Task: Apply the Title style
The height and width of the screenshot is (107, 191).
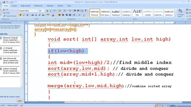Action: pos(137,13)
